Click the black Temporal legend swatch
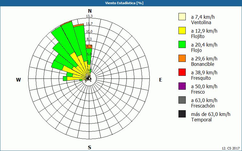This screenshot has height=151, width=242. [182, 114]
